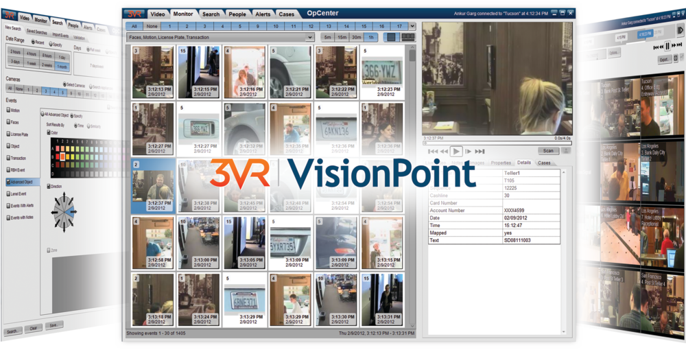Switch to Properties tab below player
This screenshot has width=686, height=354.
[501, 163]
